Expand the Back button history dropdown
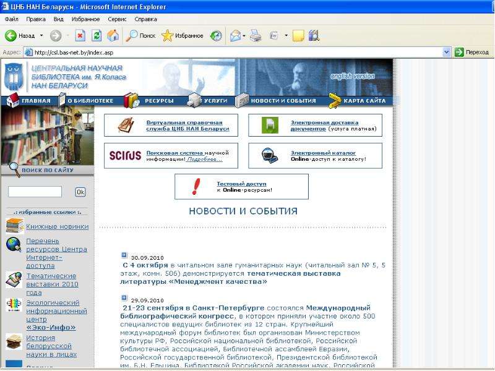 (41, 36)
